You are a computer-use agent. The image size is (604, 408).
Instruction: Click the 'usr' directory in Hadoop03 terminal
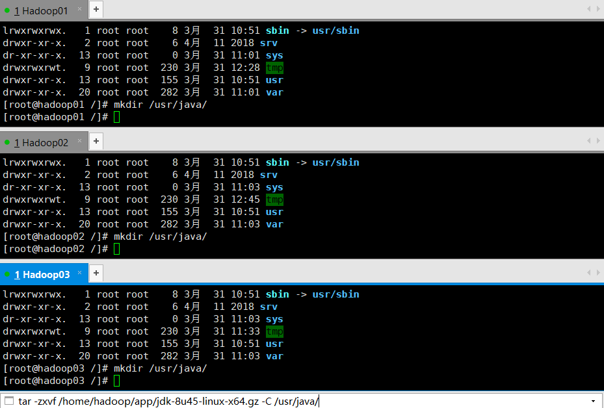[274, 344]
